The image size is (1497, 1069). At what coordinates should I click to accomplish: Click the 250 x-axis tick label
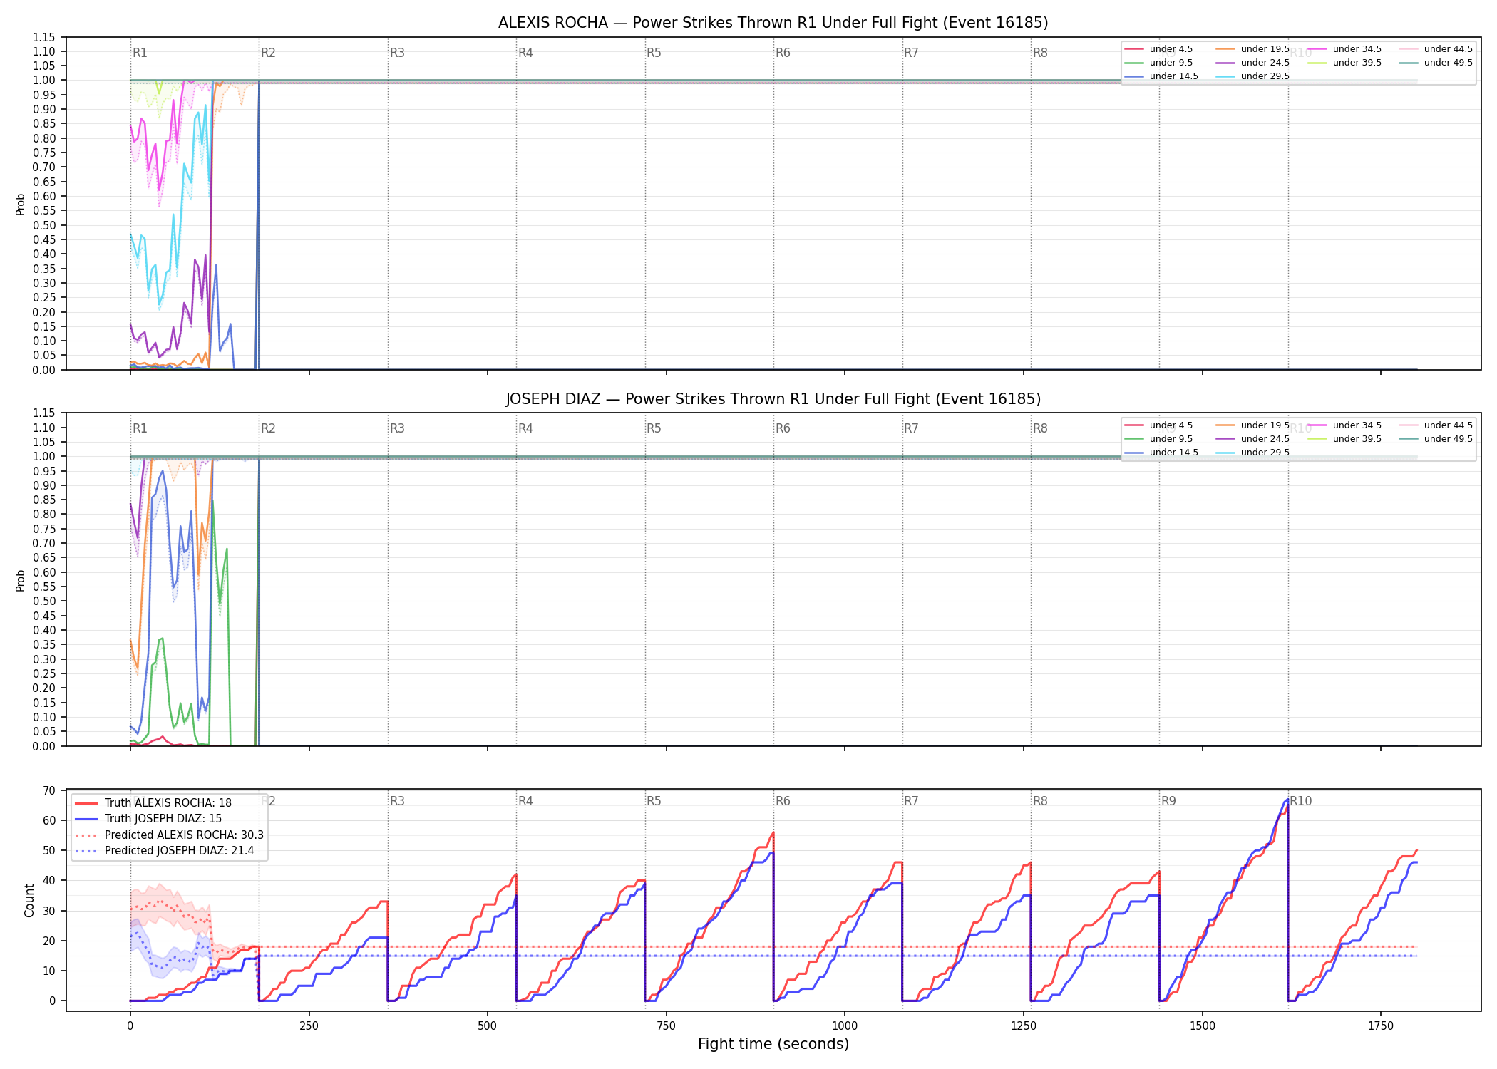309,1026
